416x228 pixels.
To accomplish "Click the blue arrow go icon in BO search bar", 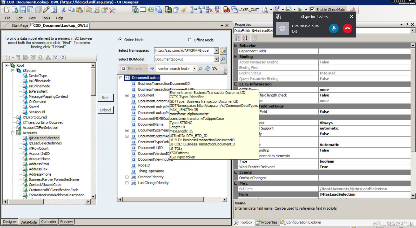I will click(152, 68).
